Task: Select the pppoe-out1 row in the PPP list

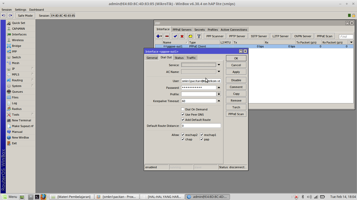Action: 254,46
